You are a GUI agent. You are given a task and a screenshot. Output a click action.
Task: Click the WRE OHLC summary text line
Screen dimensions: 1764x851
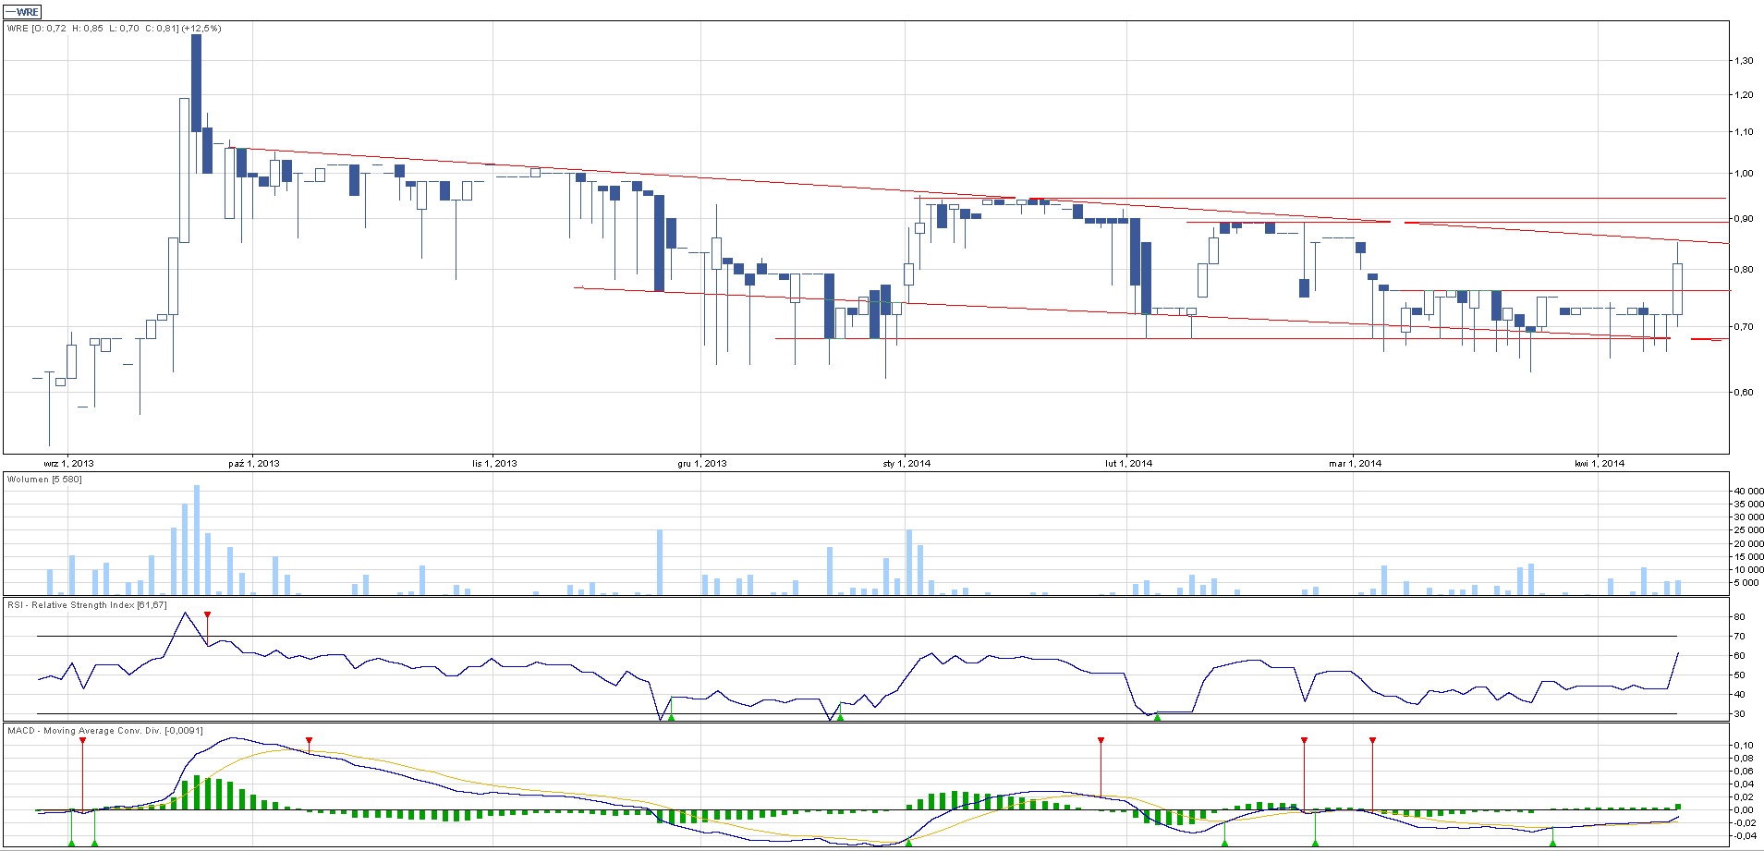pyautogui.click(x=115, y=29)
